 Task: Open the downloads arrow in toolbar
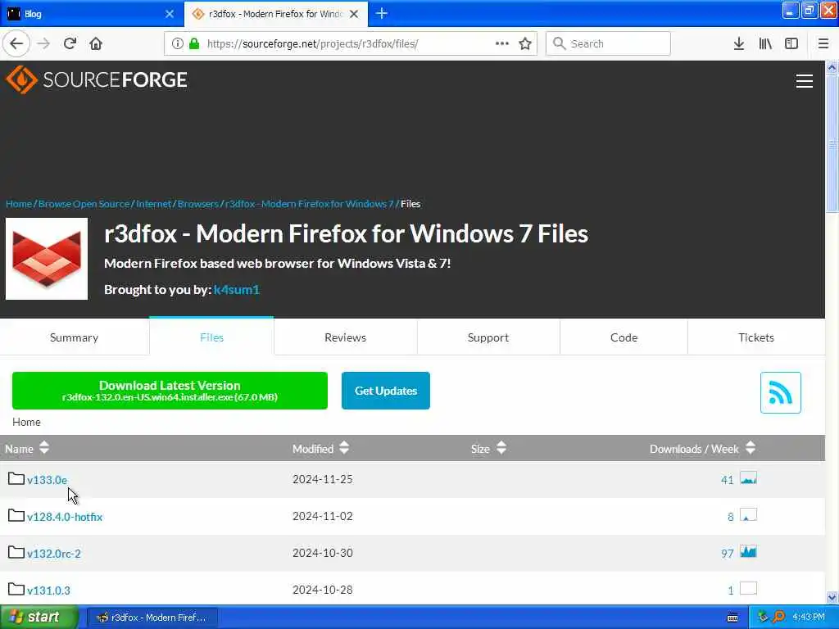739,43
